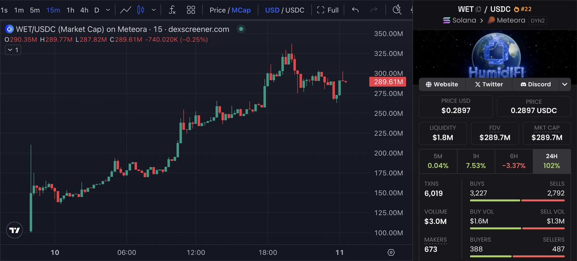Click the HumidiFi banner image

[x=495, y=53]
